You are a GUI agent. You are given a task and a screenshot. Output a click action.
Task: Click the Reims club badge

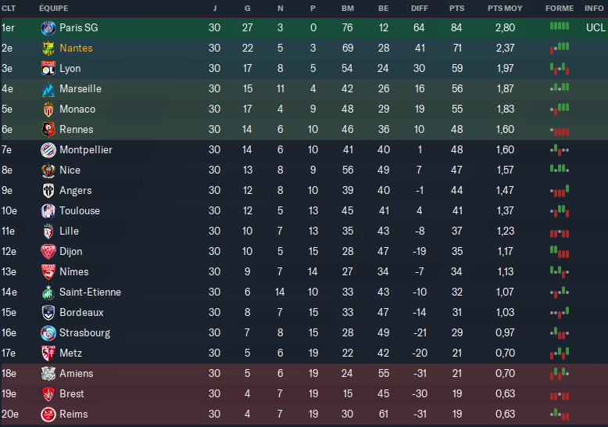tap(48, 414)
